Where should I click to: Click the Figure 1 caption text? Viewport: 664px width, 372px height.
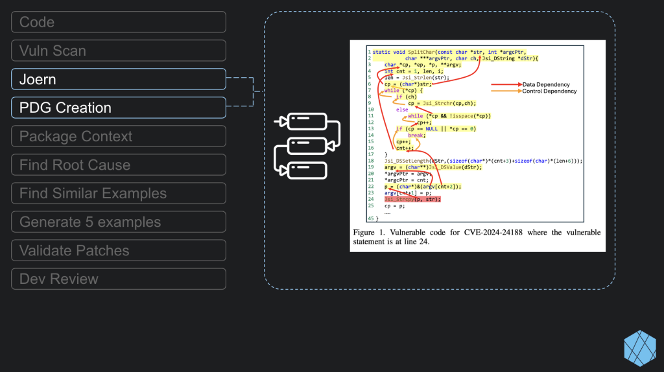(477, 237)
